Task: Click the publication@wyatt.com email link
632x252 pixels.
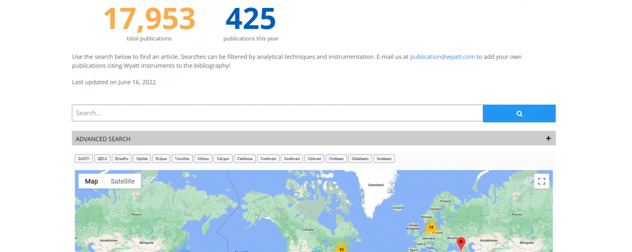Action: click(442, 57)
